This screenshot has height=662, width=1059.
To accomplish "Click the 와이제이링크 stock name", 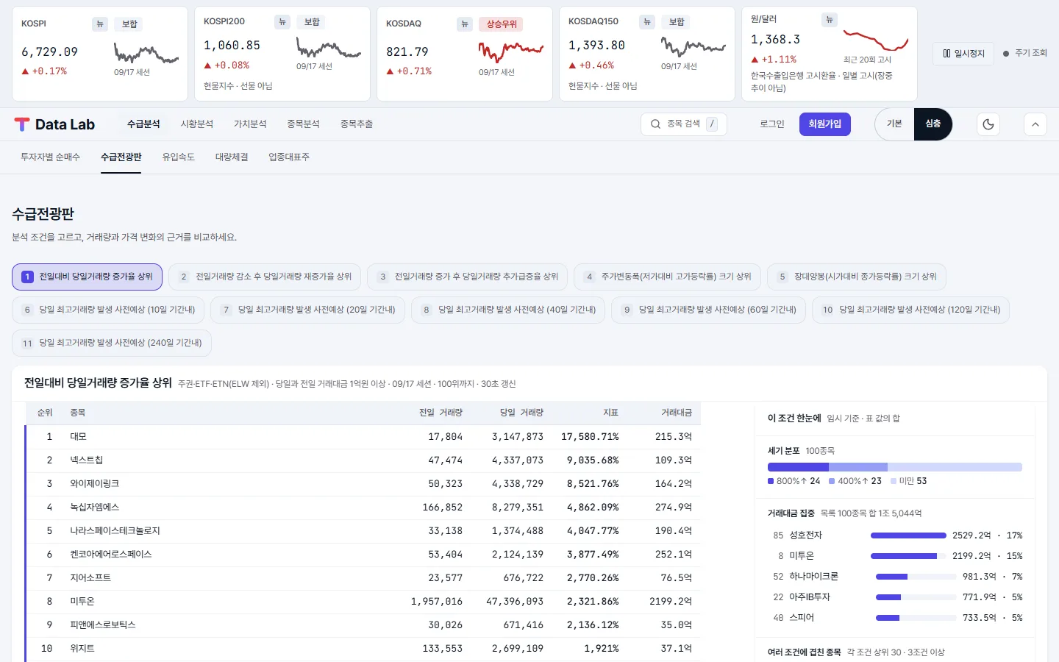I will click(x=94, y=484).
